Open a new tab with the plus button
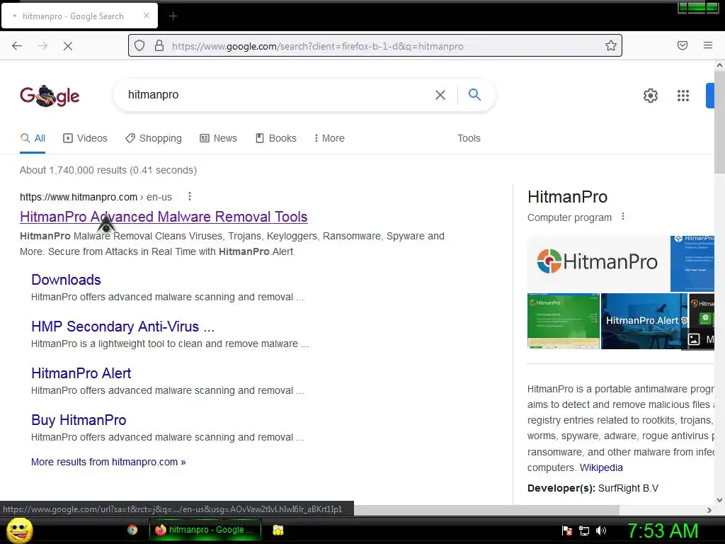This screenshot has width=725, height=544. coord(173,16)
